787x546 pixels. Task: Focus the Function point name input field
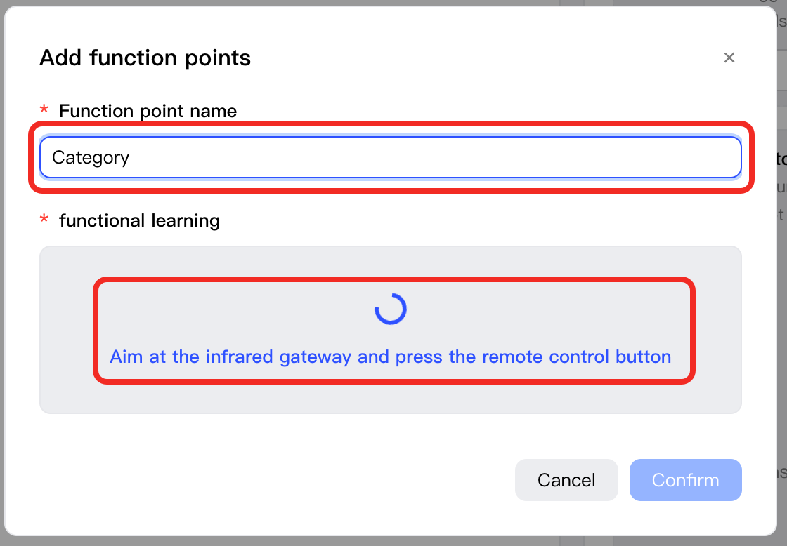391,157
